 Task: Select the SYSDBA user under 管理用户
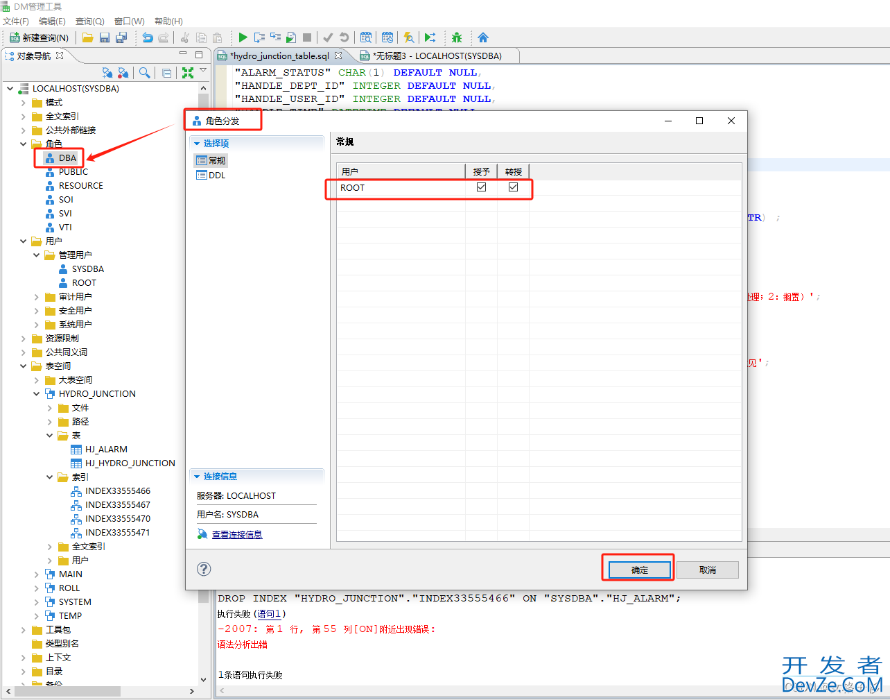click(87, 269)
